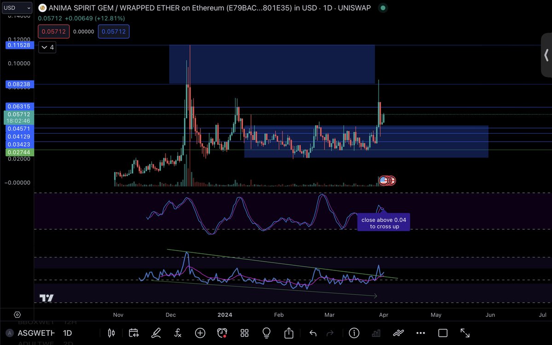Viewport: 552px width, 345px height.
Task: Open the symbol info circle icon
Action: click(354, 333)
